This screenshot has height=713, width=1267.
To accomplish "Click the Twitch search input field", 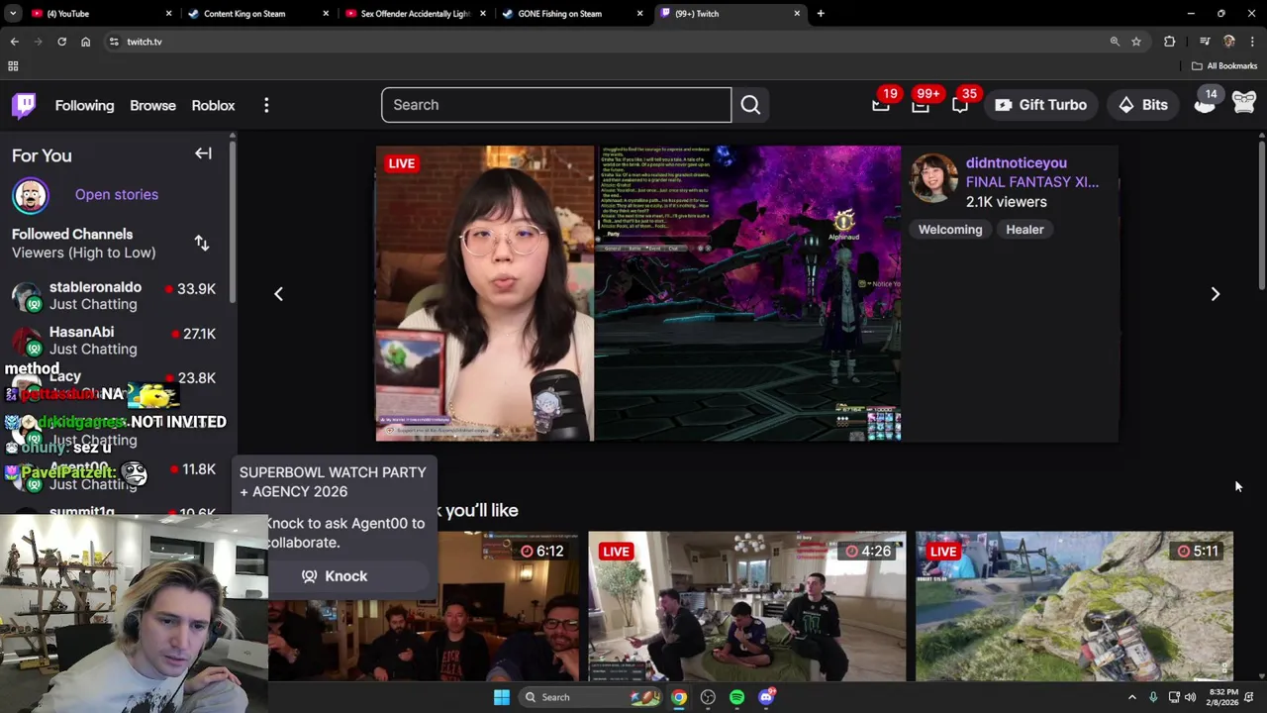I will [556, 105].
